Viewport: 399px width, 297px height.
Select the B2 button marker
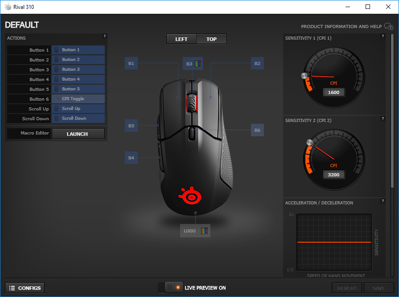tap(257, 63)
